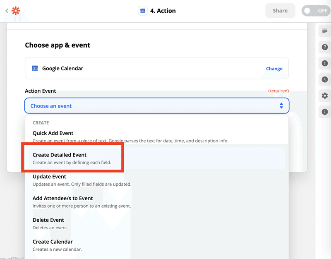Image resolution: width=331 pixels, height=259 pixels.
Task: Open the notes panel icon in sidebar
Action: [325, 31]
